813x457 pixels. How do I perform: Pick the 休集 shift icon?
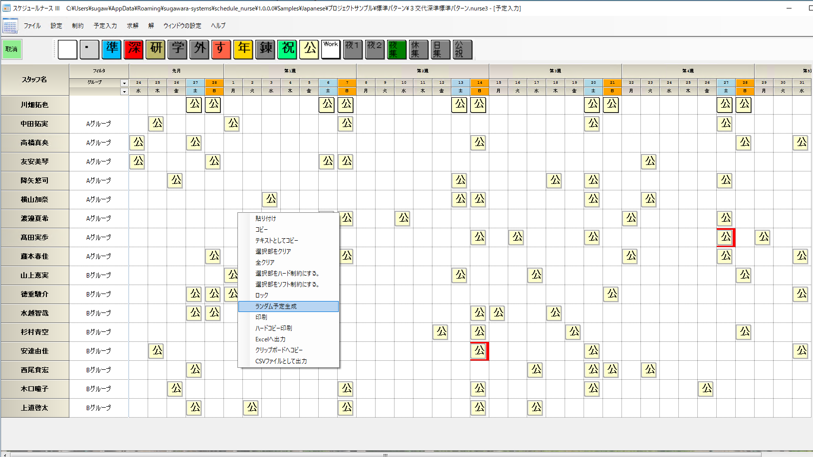point(418,49)
